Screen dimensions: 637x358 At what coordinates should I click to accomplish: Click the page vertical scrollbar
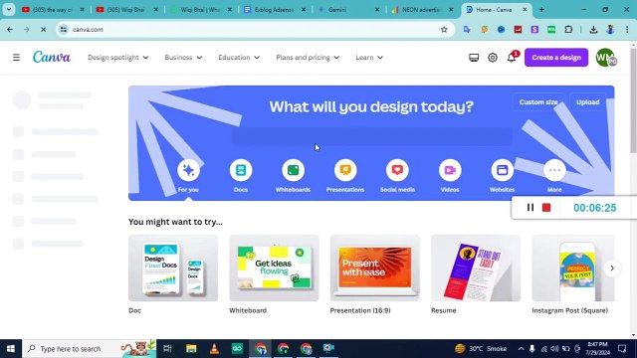(633, 101)
